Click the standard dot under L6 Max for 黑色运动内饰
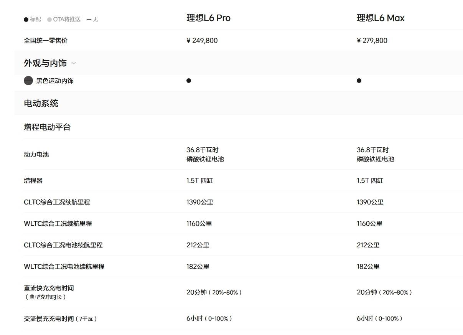 tap(359, 81)
